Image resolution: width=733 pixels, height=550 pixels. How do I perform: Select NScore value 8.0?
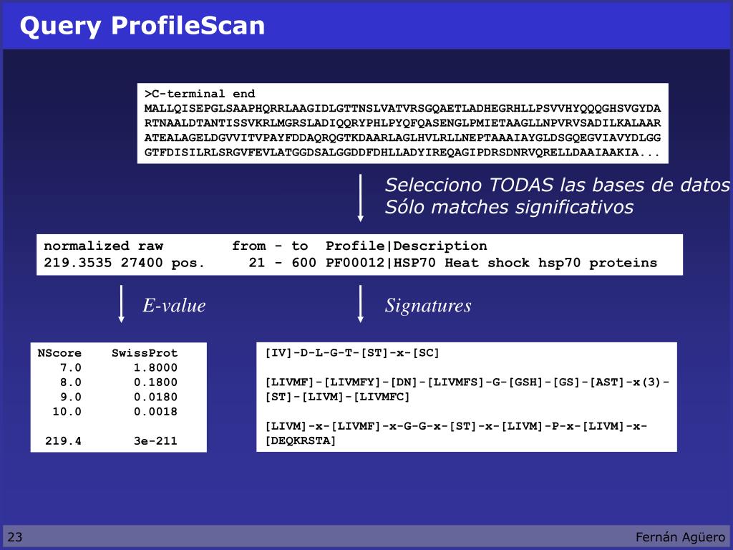pos(71,382)
